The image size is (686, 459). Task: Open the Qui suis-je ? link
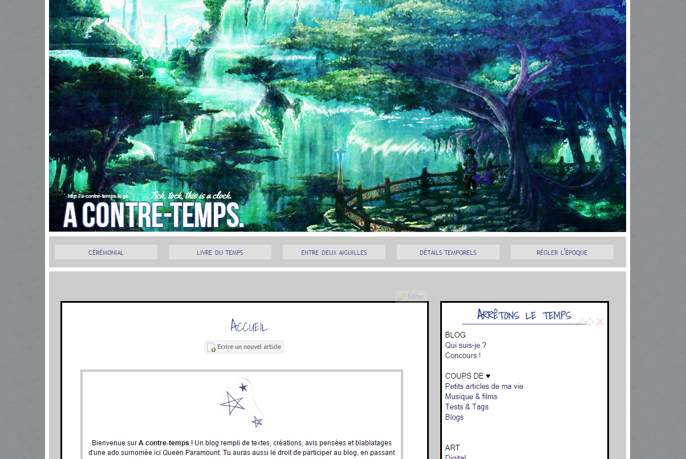click(465, 345)
